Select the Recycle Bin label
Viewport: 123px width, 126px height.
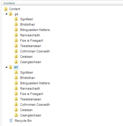[23, 121]
